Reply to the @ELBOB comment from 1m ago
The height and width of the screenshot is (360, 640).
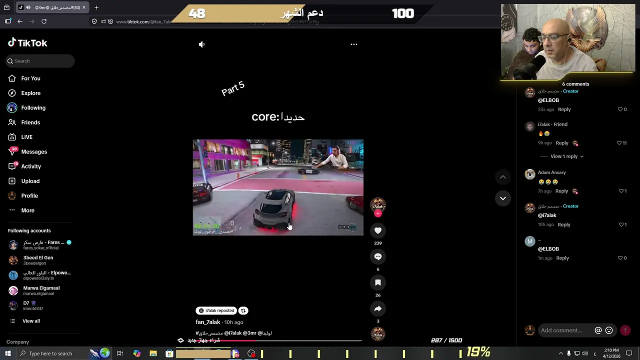click(x=562, y=258)
